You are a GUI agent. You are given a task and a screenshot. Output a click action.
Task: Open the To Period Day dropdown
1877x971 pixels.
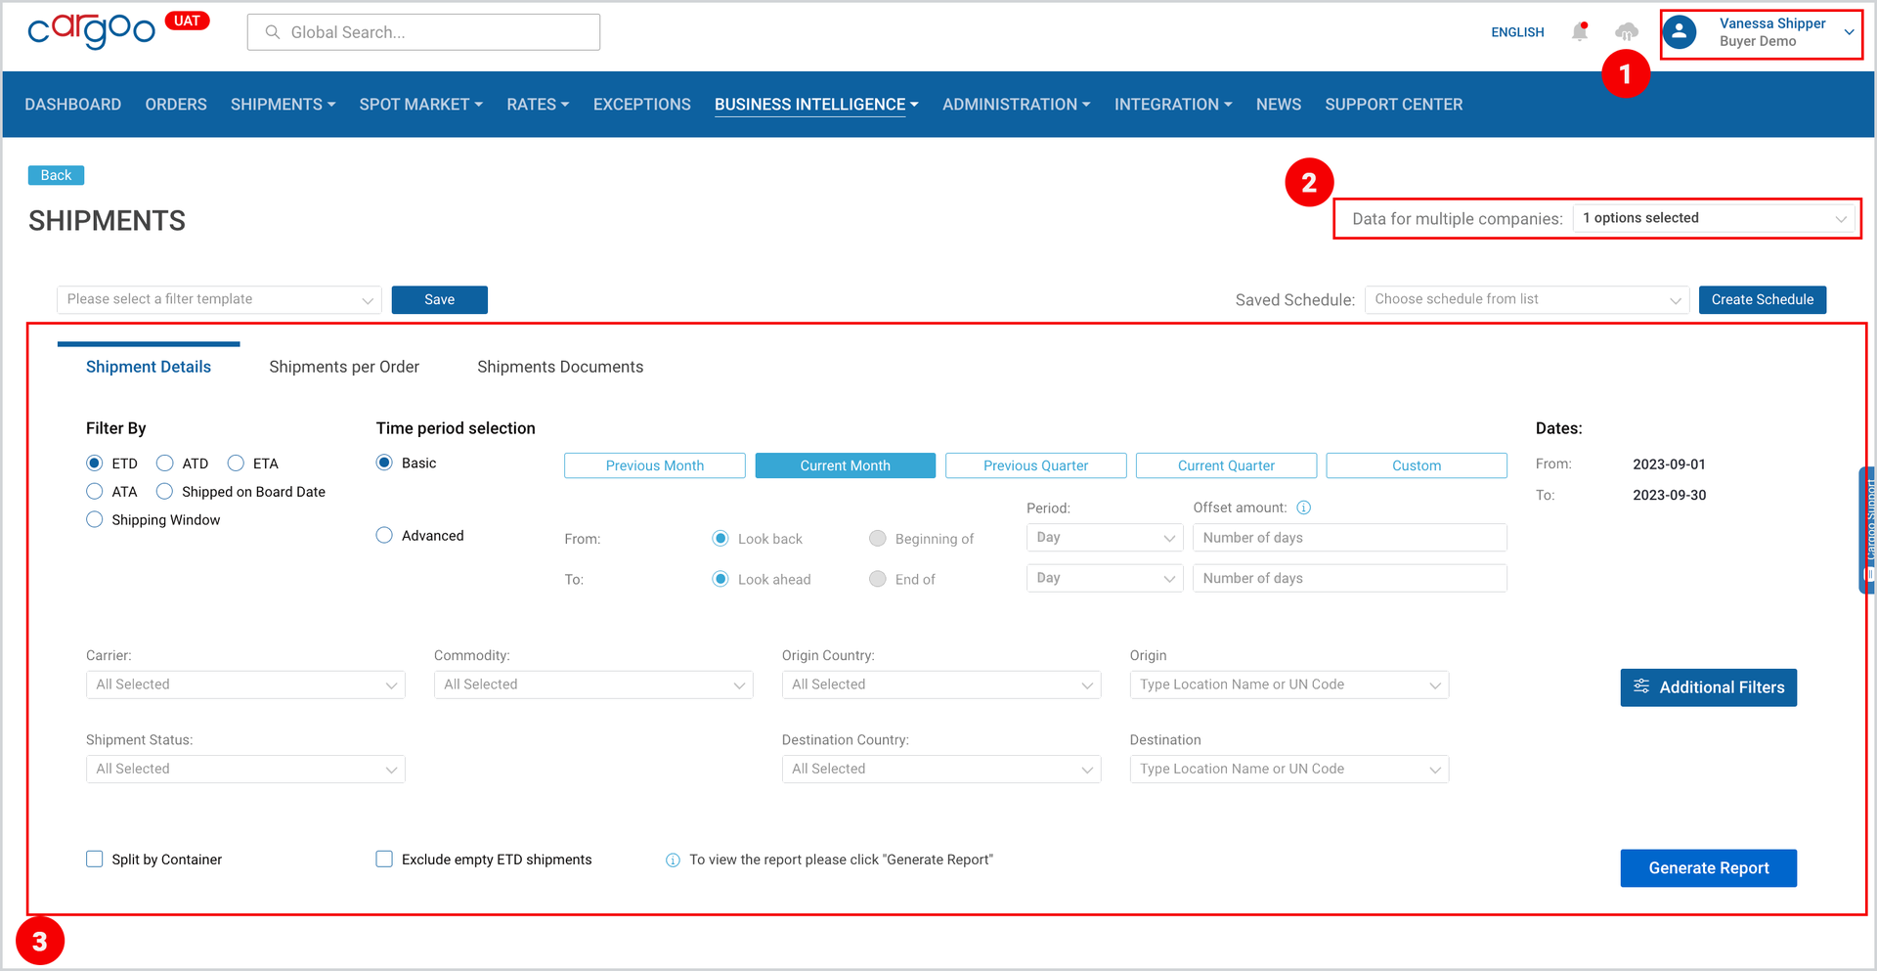click(x=1105, y=578)
